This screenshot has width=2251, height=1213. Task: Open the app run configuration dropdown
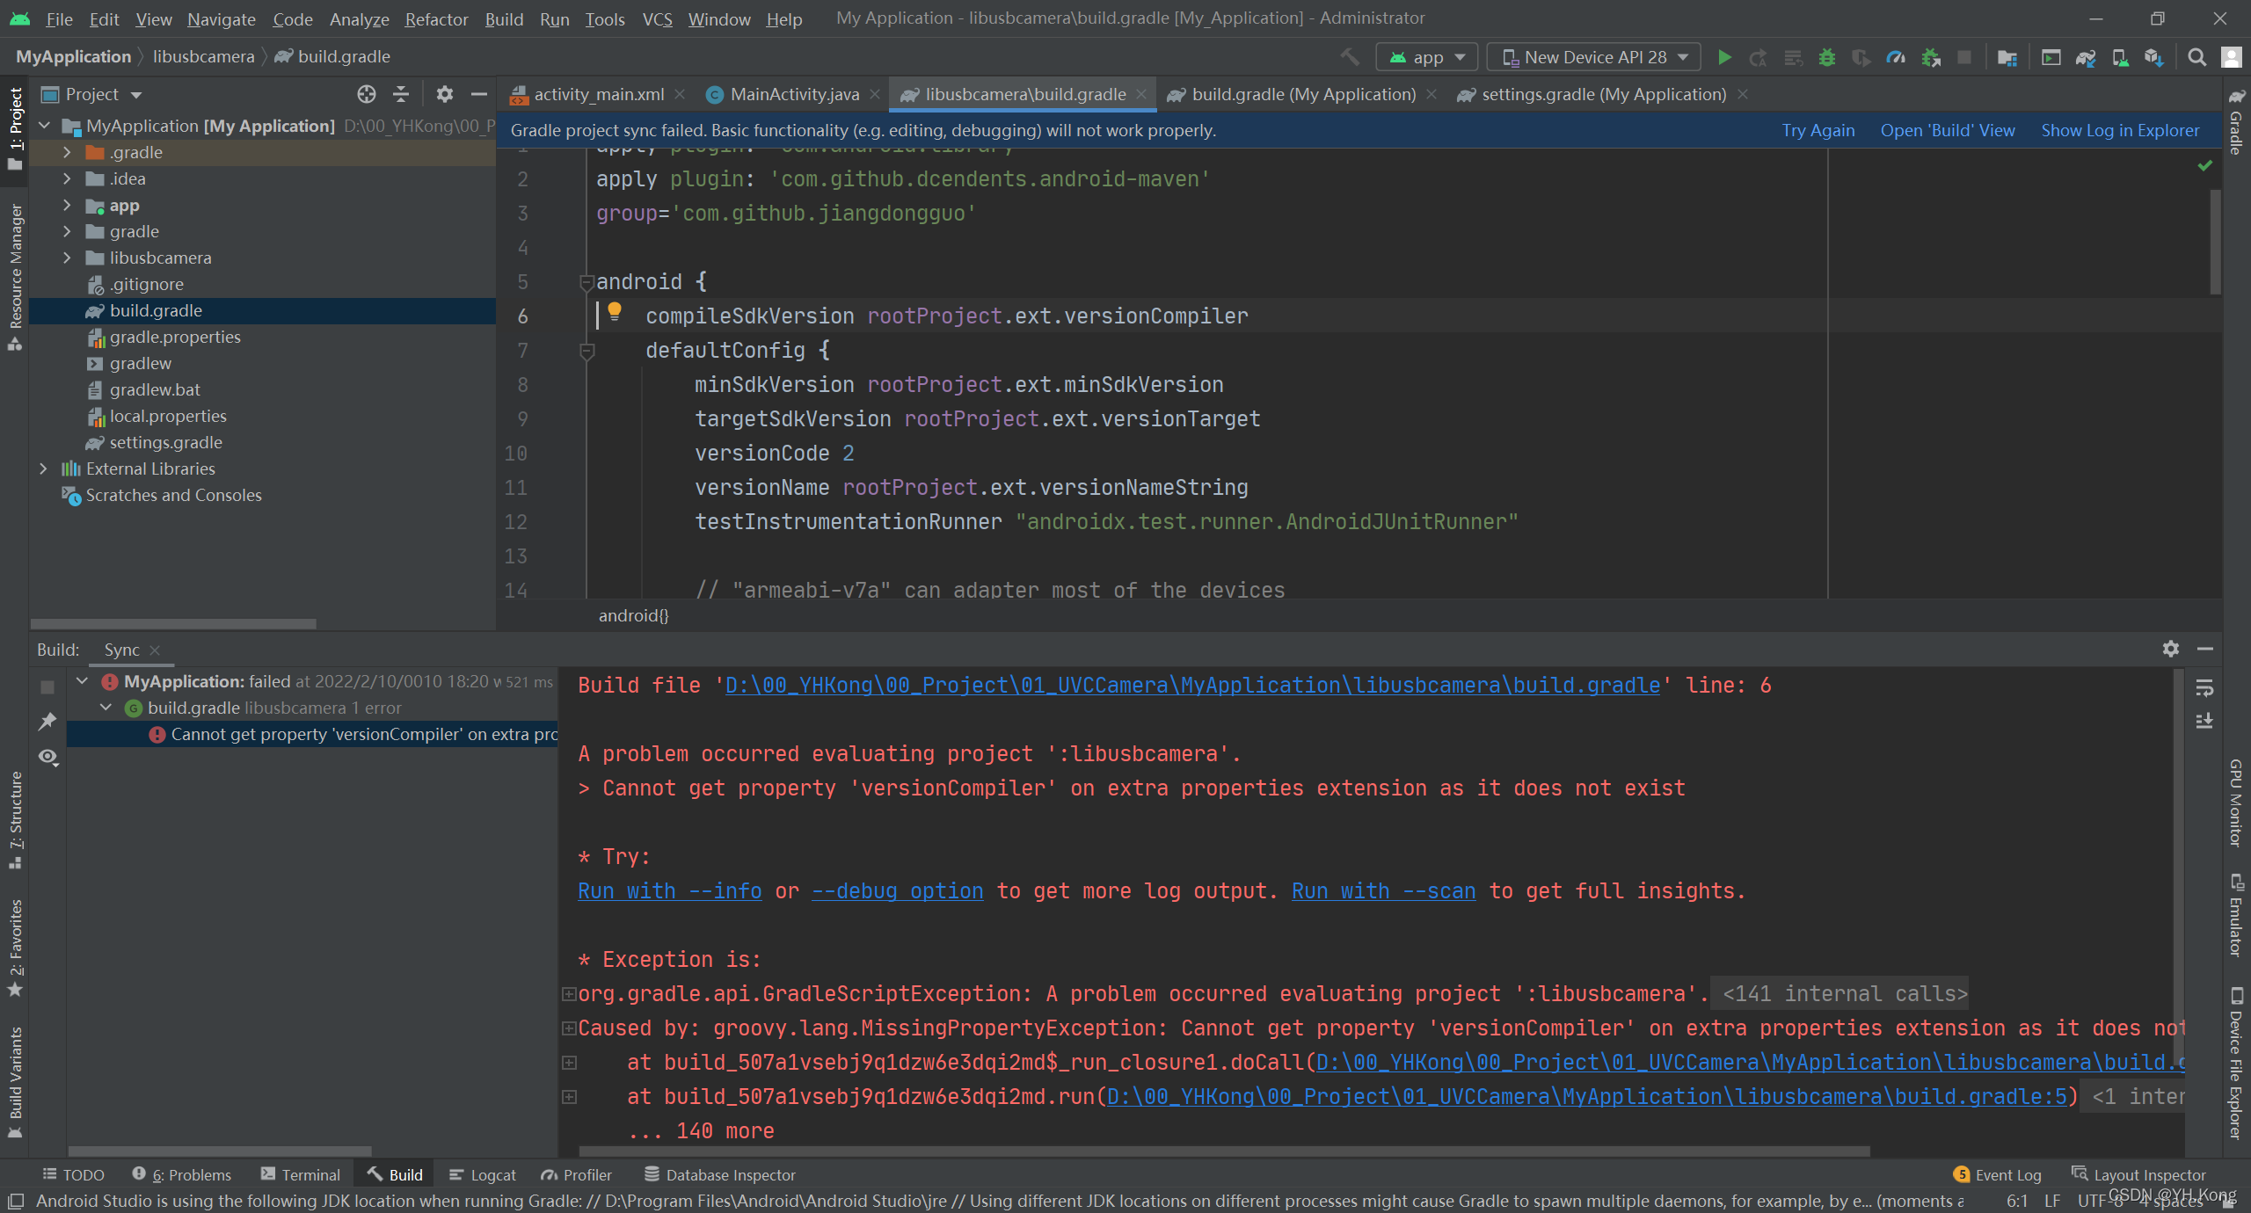tap(1426, 57)
